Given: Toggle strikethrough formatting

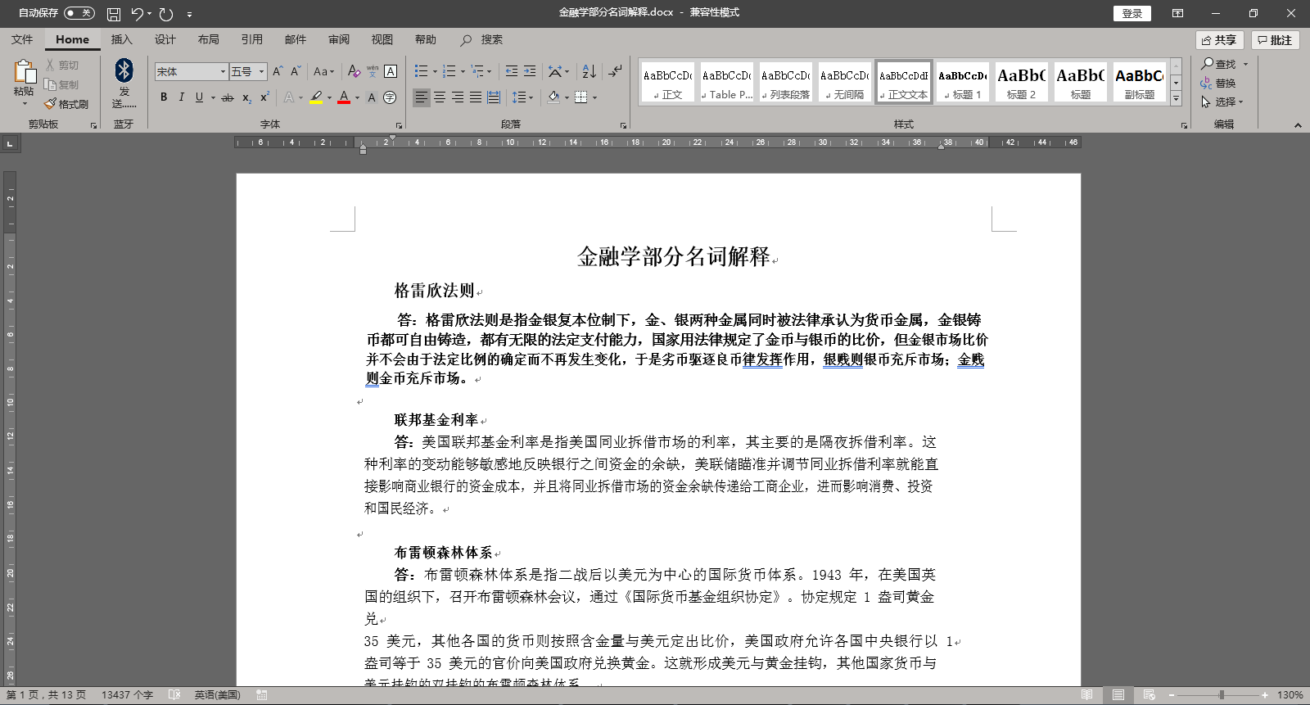Looking at the screenshot, I should (x=228, y=97).
